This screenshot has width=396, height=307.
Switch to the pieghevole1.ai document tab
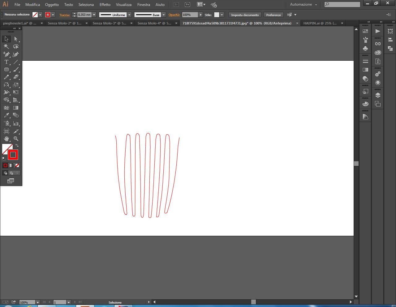point(19,23)
